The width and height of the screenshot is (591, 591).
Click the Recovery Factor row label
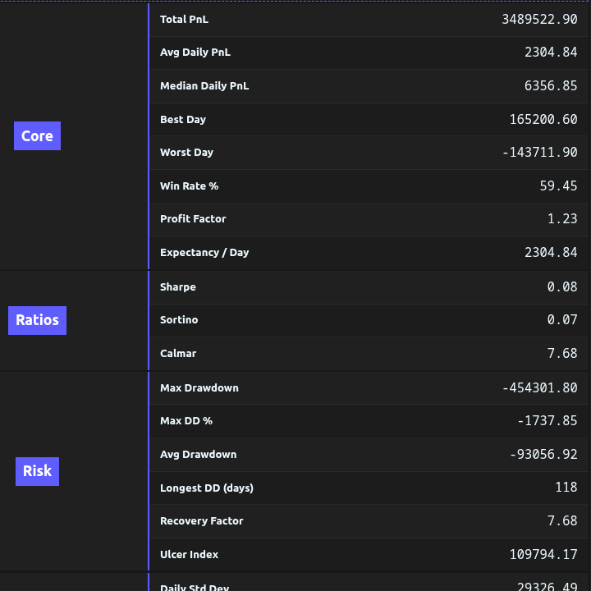201,521
